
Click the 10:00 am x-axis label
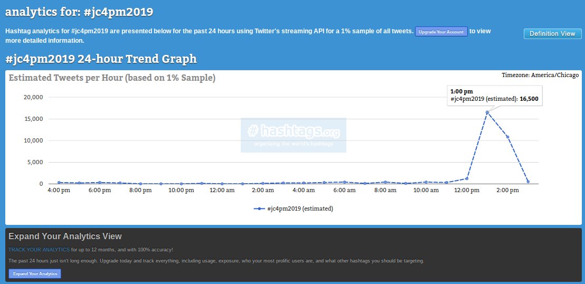click(x=426, y=191)
